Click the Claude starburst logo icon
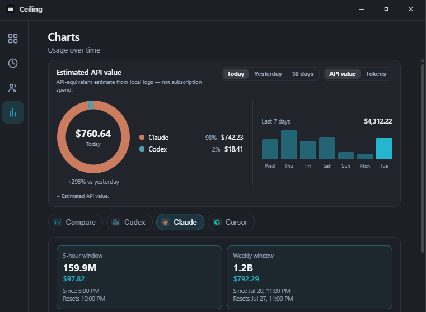 point(166,222)
